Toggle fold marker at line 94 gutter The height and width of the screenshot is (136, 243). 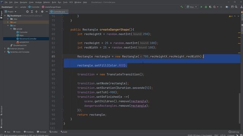click(62, 97)
